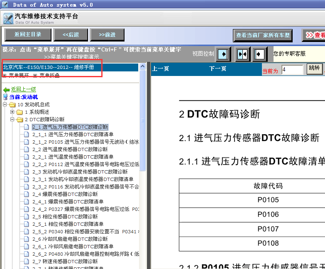Open 2_3_1 发动机冷却液温度传感器DTC故障清单

pos(83,179)
